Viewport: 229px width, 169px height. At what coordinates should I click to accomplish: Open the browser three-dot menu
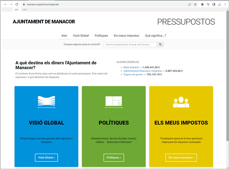point(225,4)
